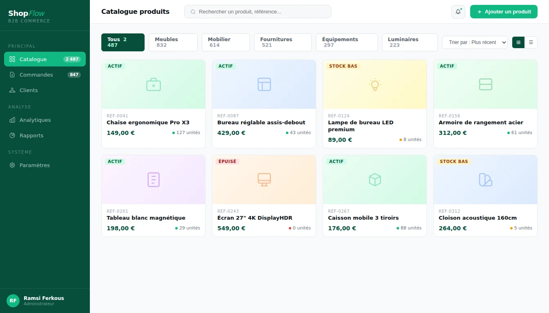Viewport: 549px width, 313px height.
Task: Open the Trier par sort dropdown
Action: (475, 42)
